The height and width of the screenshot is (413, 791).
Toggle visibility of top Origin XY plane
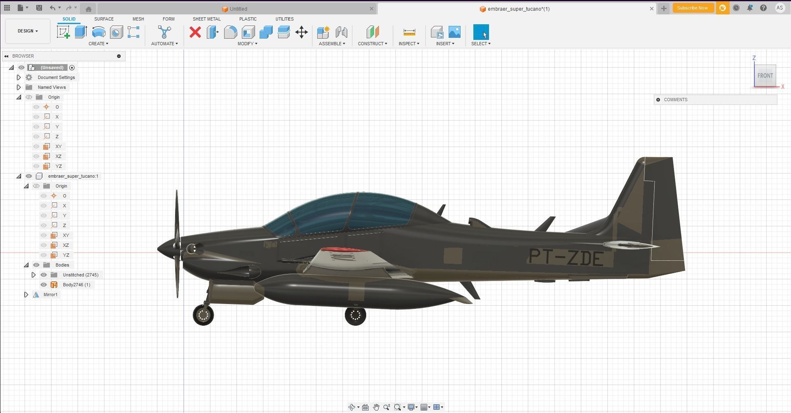[36, 146]
